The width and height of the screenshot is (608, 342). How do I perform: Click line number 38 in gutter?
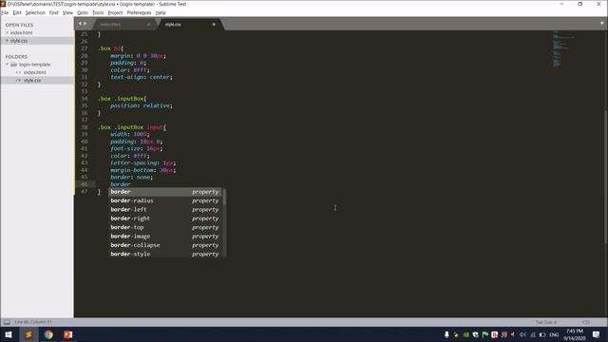(x=85, y=127)
